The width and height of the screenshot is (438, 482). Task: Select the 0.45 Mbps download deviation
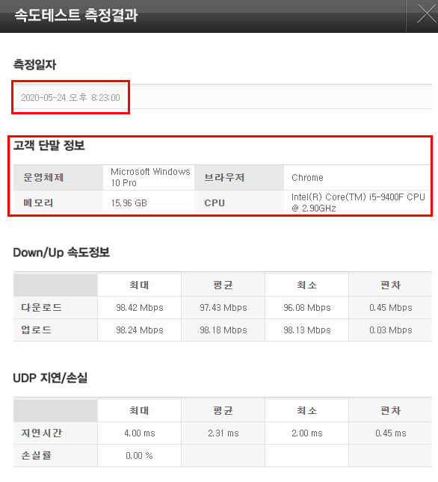pos(391,308)
